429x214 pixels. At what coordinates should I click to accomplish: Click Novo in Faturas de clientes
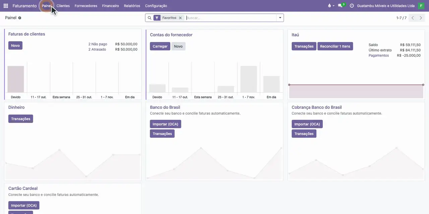pos(15,45)
